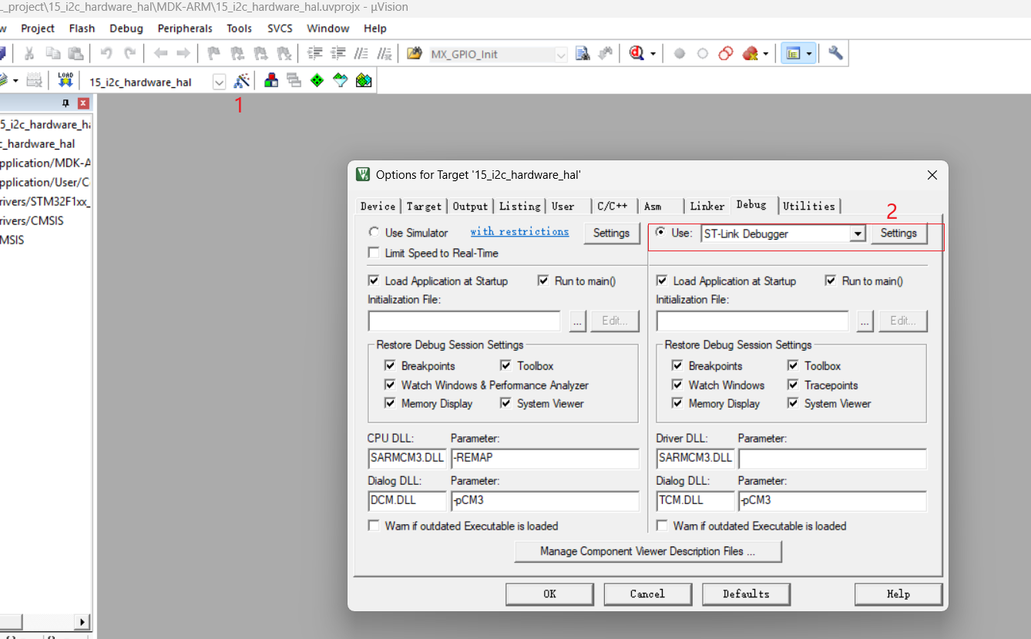The image size is (1031, 639).
Task: Indent selected lines using indent icon
Action: pos(314,54)
